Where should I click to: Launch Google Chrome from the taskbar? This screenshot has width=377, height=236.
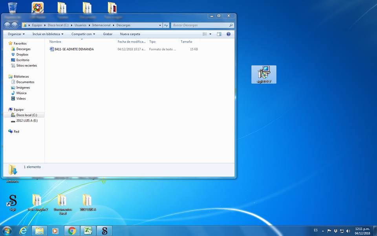coord(72,231)
